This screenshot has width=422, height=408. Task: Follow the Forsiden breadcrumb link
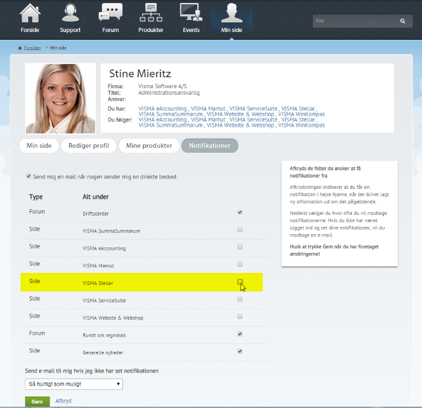[33, 48]
